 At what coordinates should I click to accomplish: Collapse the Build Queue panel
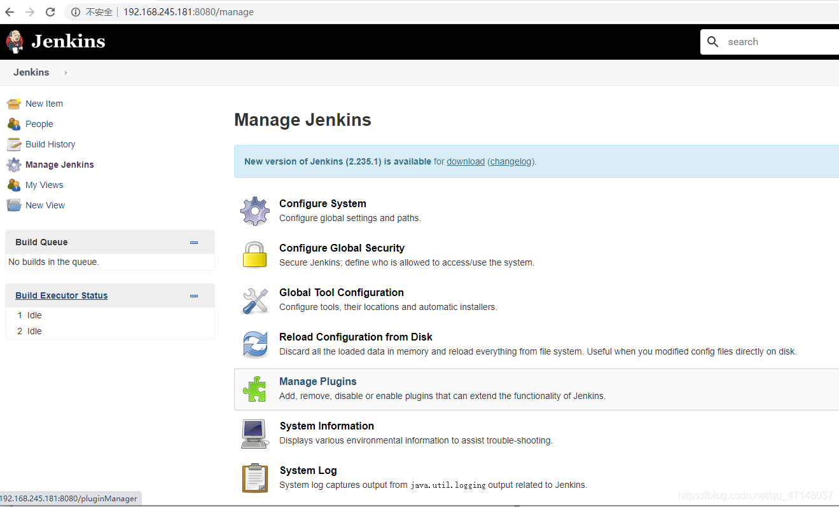pos(194,242)
